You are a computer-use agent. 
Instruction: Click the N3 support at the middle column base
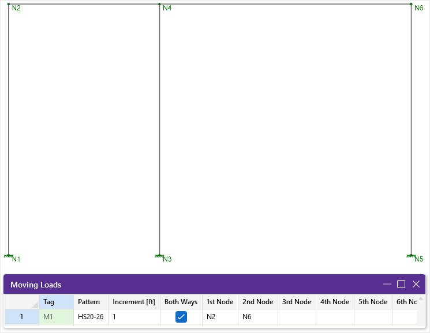pos(159,255)
